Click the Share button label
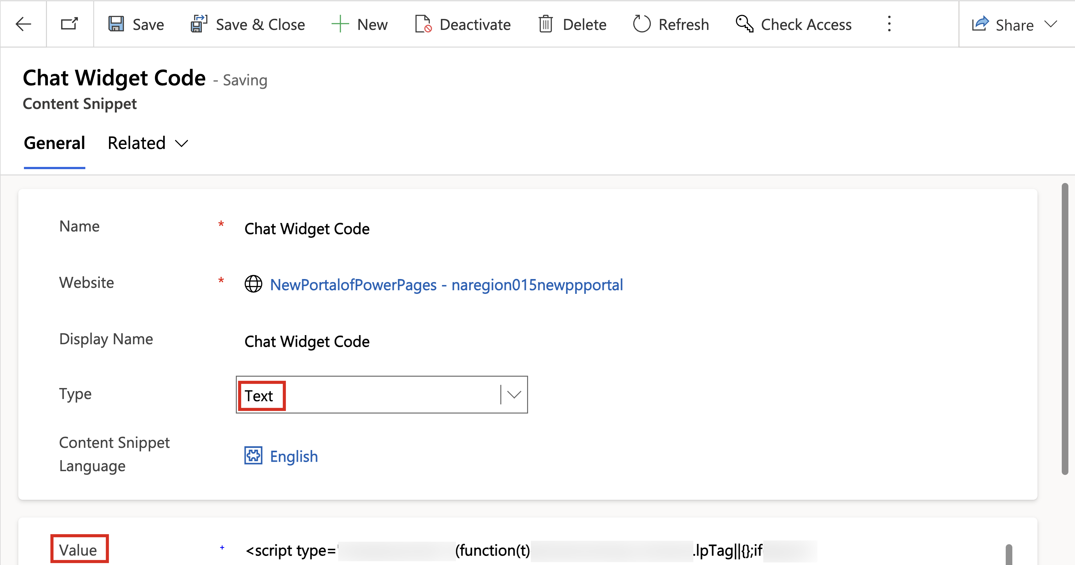1075x565 pixels. tap(1015, 25)
